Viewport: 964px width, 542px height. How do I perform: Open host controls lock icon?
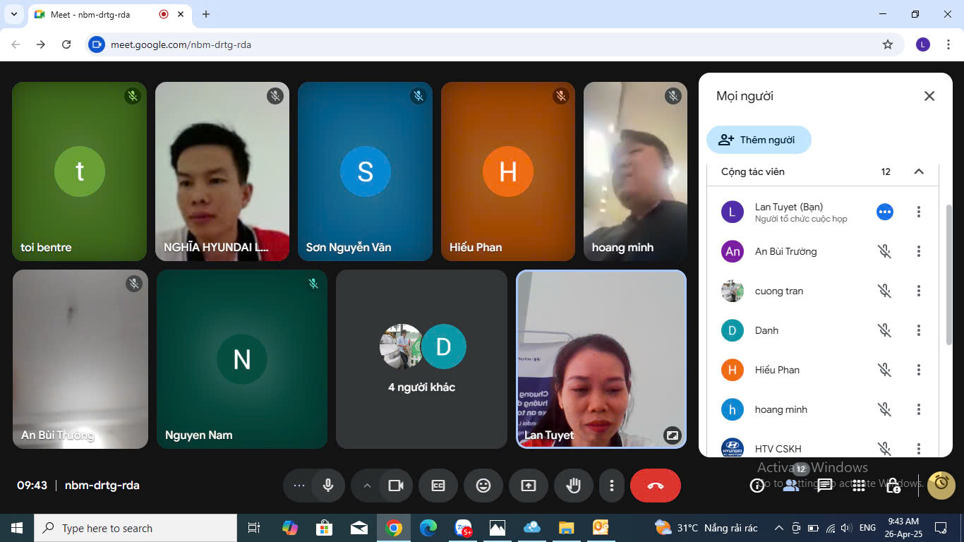point(893,486)
